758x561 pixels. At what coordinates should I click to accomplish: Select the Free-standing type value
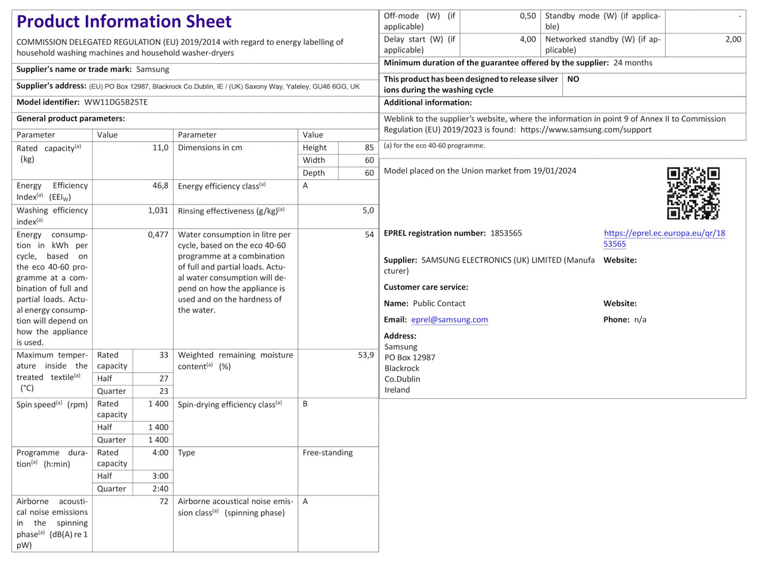[328, 452]
